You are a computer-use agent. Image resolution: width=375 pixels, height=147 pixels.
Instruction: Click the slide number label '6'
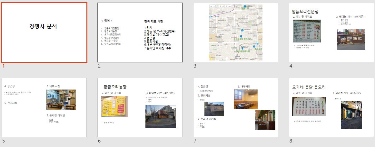99,141
